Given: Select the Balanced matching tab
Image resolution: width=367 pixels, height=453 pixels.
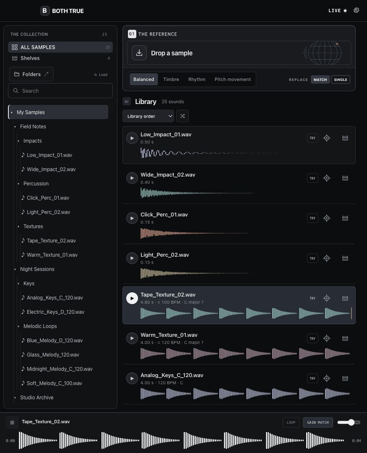Looking at the screenshot, I should [143, 79].
